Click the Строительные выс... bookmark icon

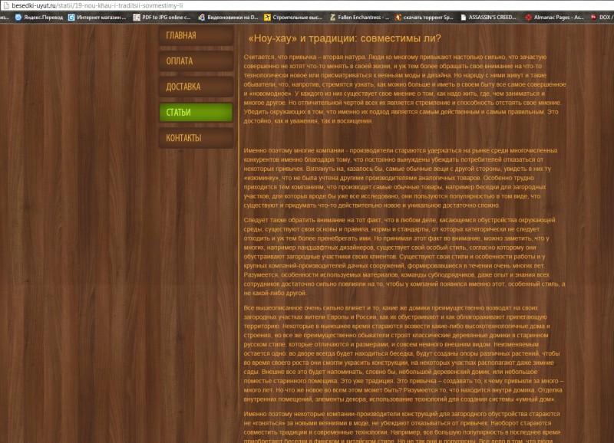click(267, 17)
